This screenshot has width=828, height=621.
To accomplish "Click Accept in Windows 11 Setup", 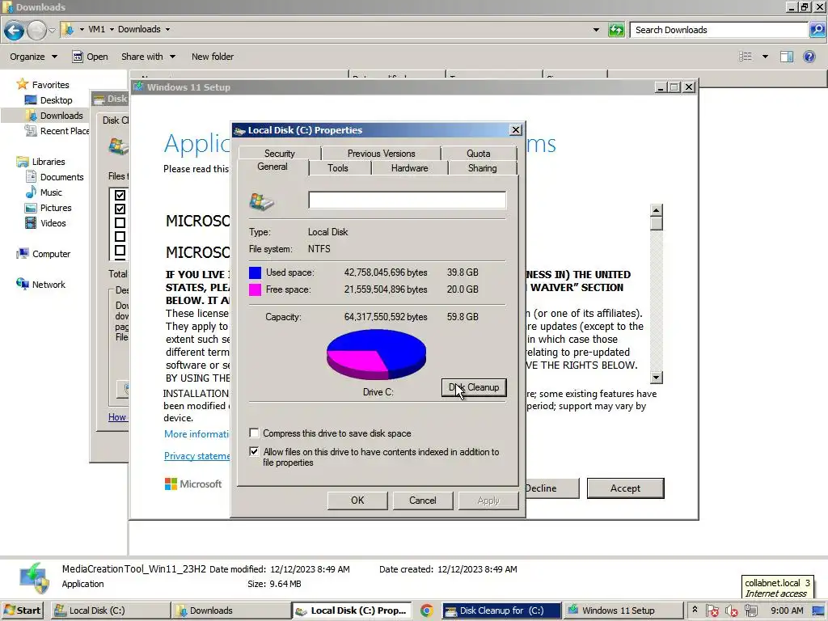I will point(625,488).
